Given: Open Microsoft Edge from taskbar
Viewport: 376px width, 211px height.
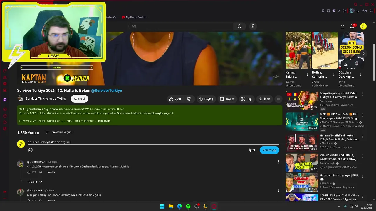Looking at the screenshot, I should [x=179, y=206].
